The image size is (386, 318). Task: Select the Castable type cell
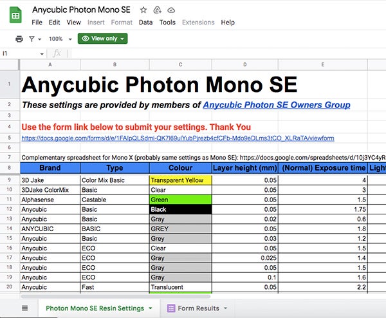coord(115,200)
